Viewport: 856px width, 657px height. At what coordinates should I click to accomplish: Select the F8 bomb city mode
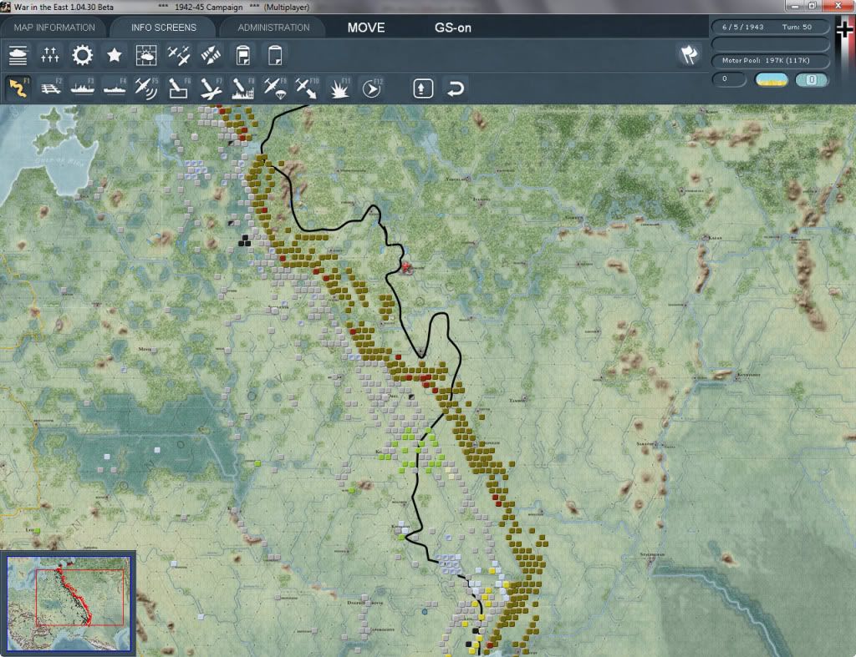[243, 88]
